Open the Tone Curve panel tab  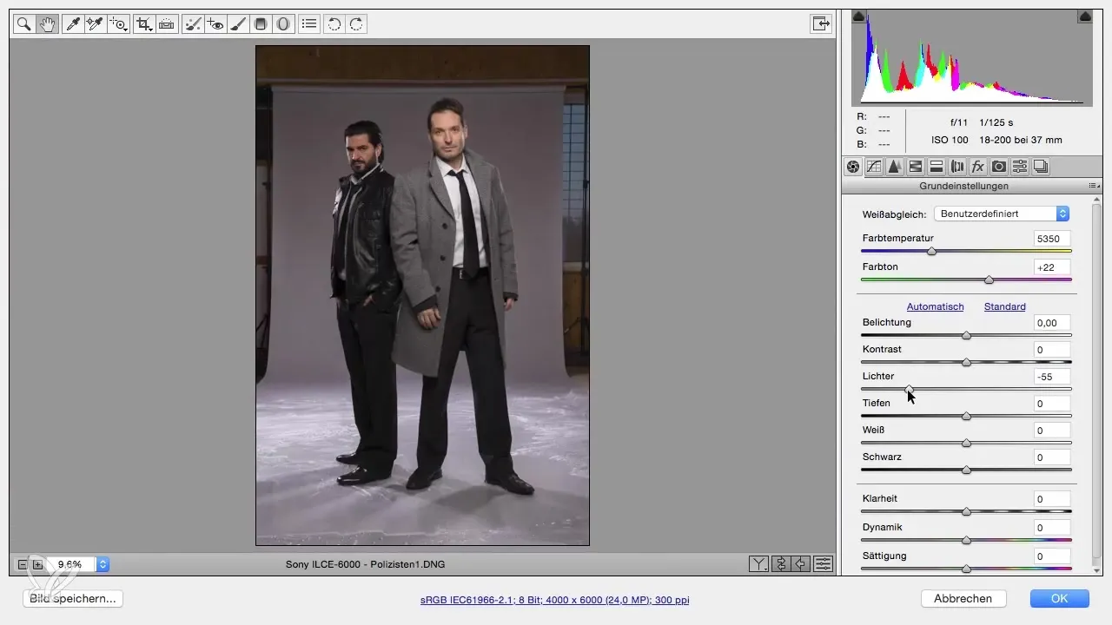pyautogui.click(x=874, y=167)
